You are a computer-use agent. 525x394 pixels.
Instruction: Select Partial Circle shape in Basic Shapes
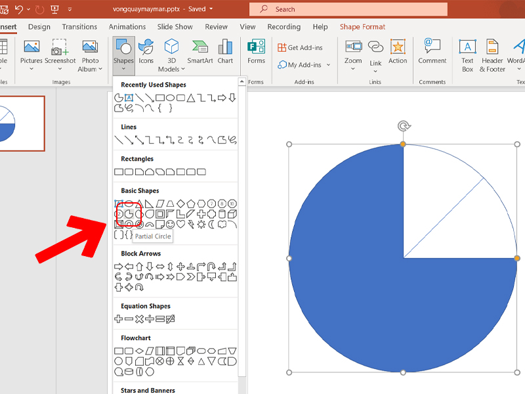tap(129, 214)
